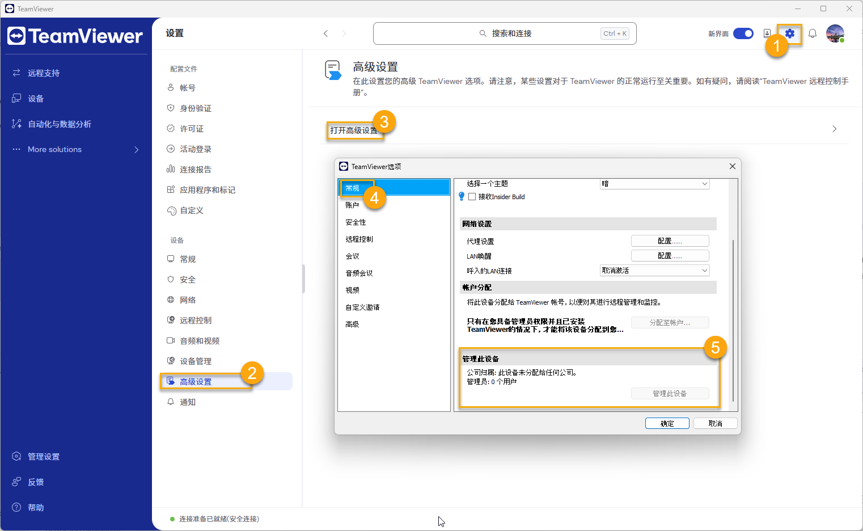The width and height of the screenshot is (863, 531).
Task: Click the 许可证 badge icon
Action: 171,128
